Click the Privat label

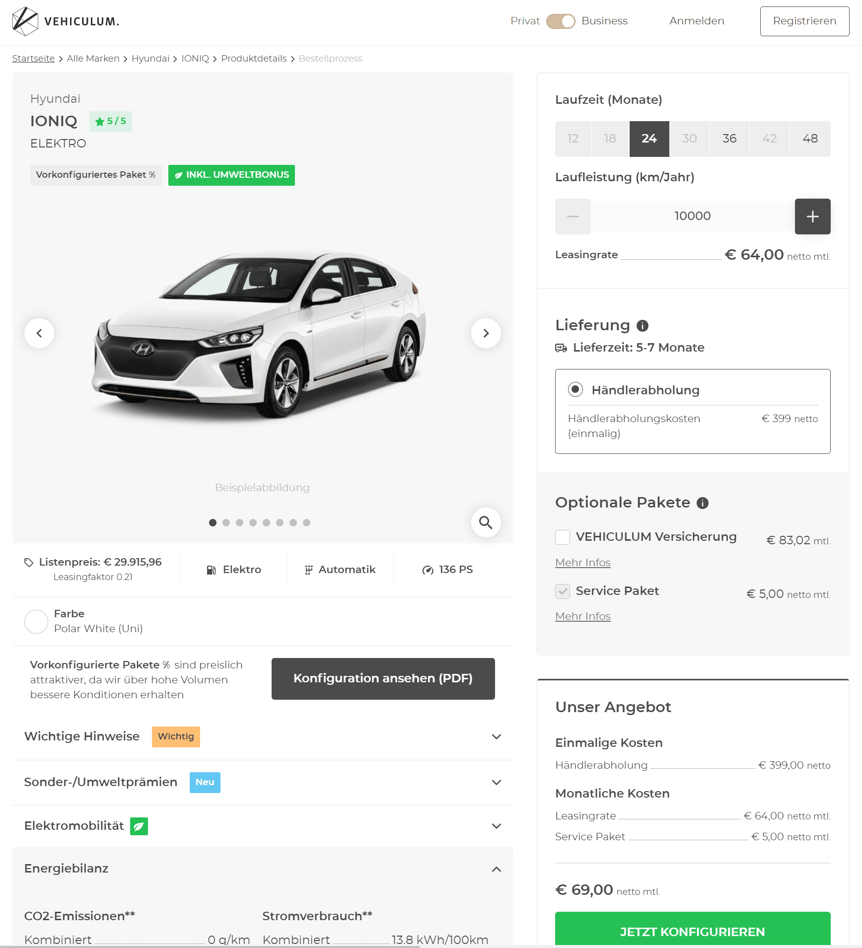tap(525, 21)
